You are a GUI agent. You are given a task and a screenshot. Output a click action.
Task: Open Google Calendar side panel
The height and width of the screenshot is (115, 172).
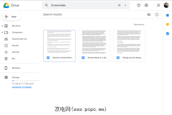167,15
